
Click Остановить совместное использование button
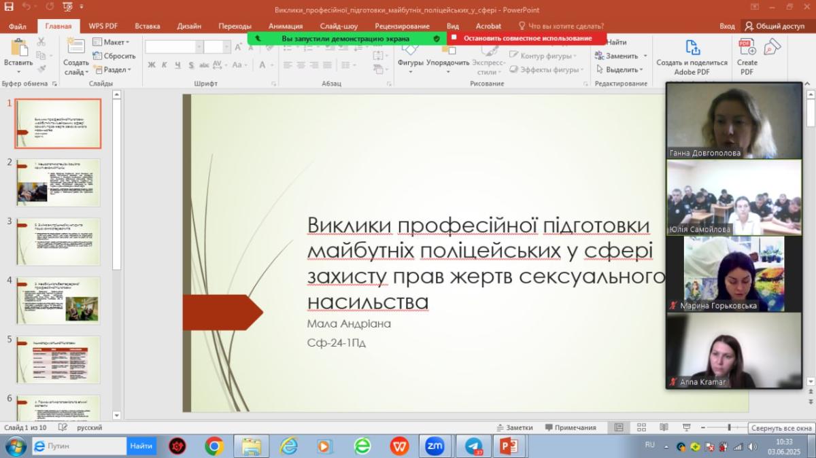pos(527,39)
